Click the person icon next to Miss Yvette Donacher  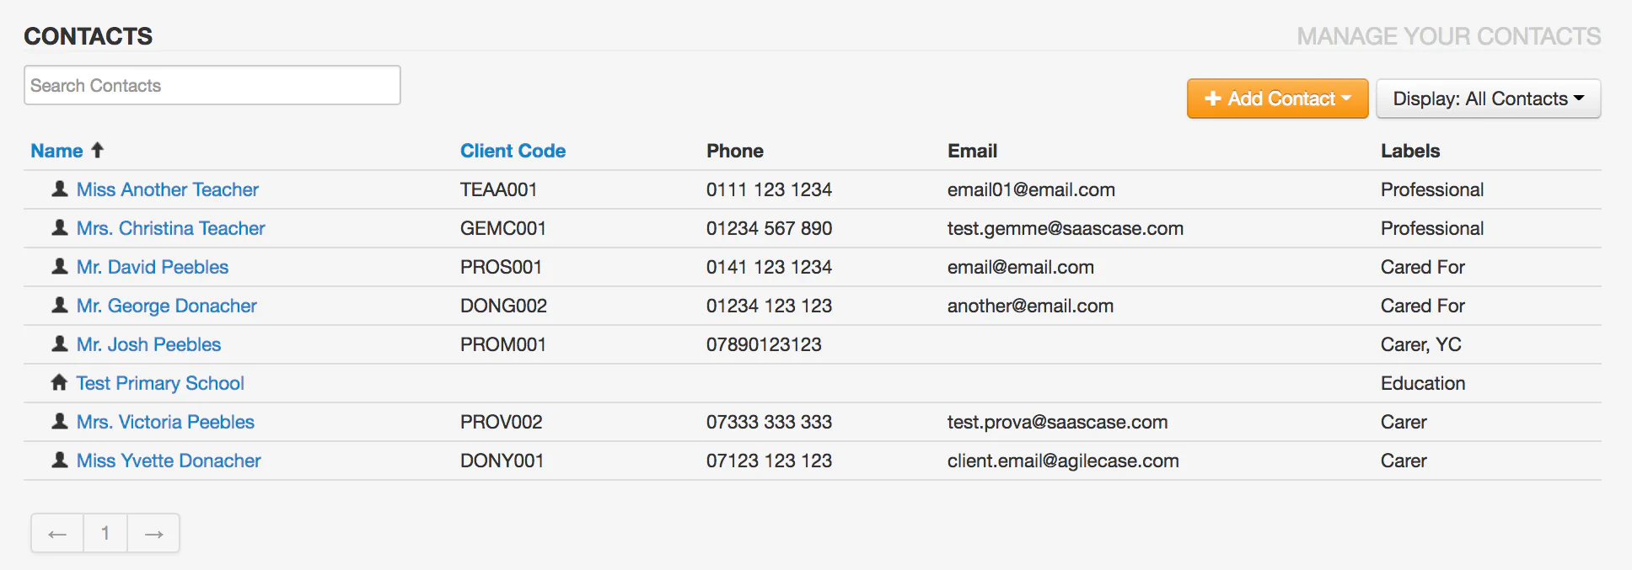[59, 460]
